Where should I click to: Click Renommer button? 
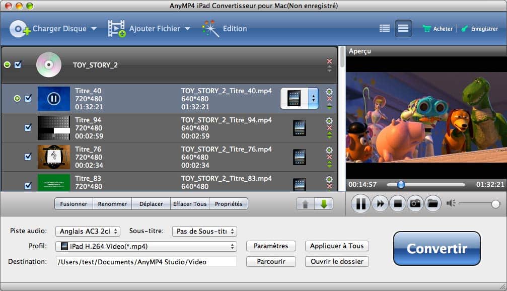112,204
